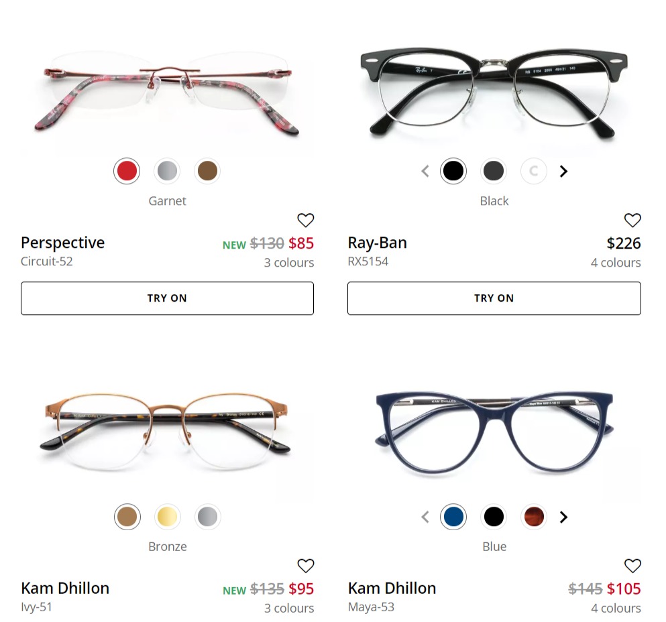The width and height of the screenshot is (666, 622).
Task: Select tortoise red-brown swatch for Maya-53
Action: click(x=534, y=517)
